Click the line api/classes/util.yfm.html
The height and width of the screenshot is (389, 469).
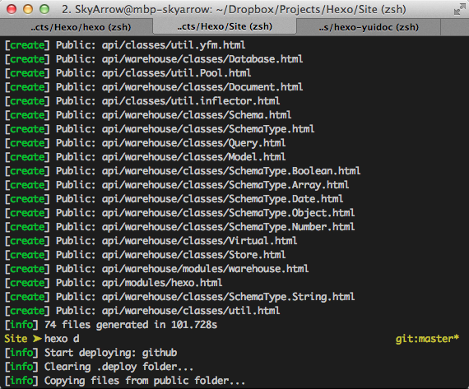[125, 45]
